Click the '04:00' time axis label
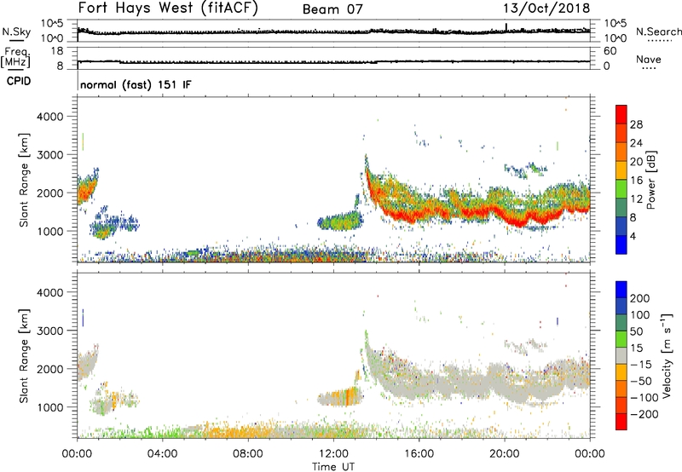This screenshot has height=472, width=682. click(x=162, y=454)
